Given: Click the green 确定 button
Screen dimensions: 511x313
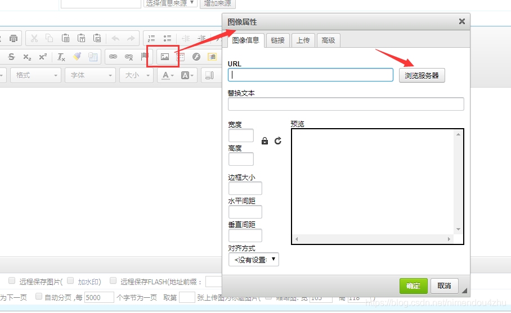Looking at the screenshot, I should pos(413,286).
